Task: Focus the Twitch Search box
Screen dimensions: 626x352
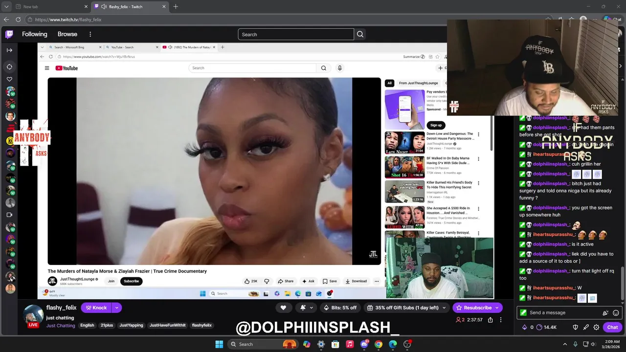Action: click(x=296, y=34)
